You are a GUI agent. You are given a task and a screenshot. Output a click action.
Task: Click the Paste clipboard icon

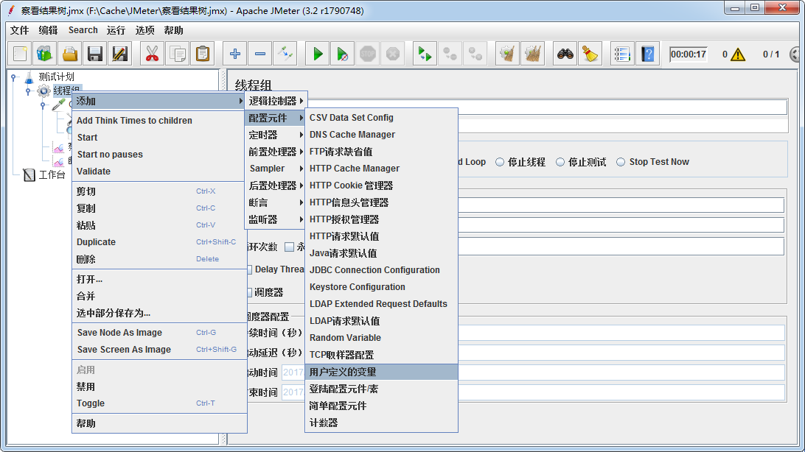click(x=203, y=54)
